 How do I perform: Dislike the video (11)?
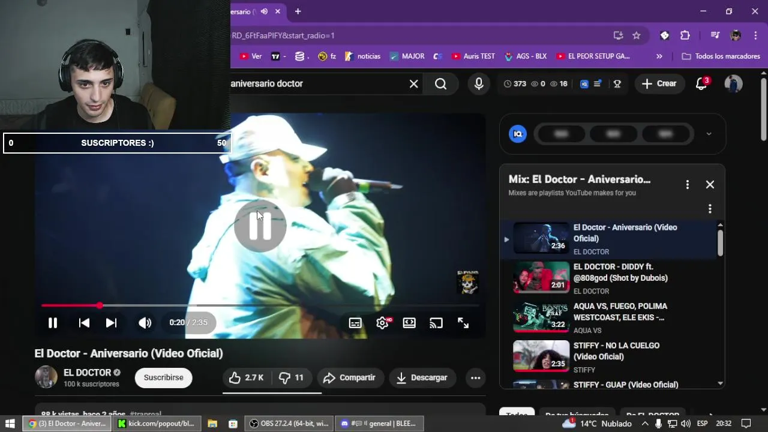[x=292, y=377]
